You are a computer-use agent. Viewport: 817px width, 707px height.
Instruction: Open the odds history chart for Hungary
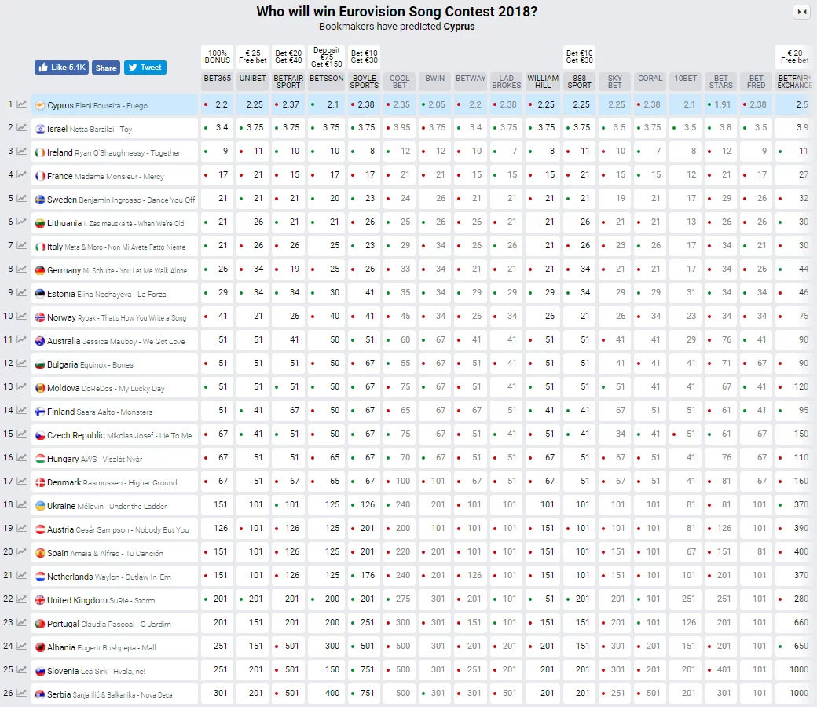(x=21, y=457)
